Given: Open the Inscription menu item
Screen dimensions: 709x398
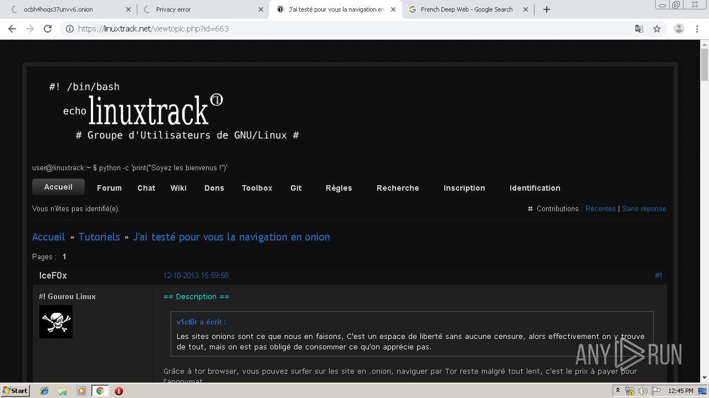Looking at the screenshot, I should [464, 188].
